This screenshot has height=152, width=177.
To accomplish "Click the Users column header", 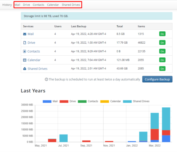I will click(x=58, y=26).
